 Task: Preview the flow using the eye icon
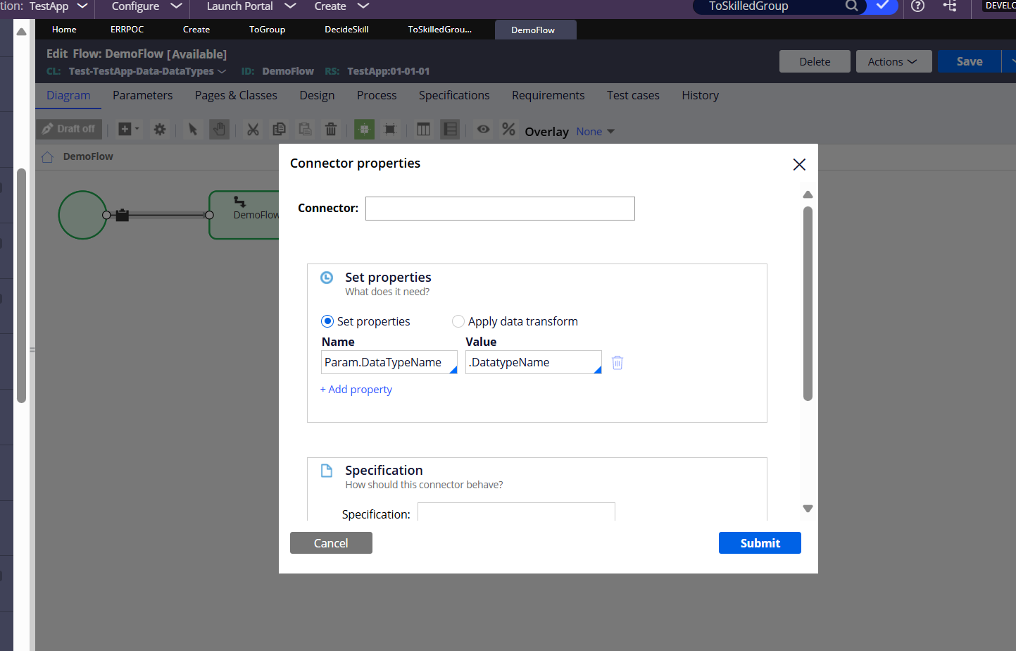[x=483, y=130]
